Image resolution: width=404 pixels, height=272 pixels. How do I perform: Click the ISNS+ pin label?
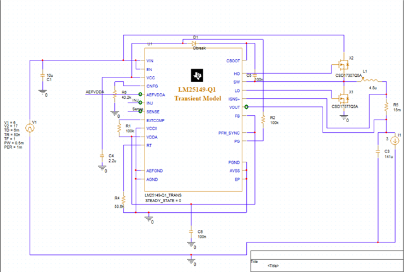tap(234, 99)
